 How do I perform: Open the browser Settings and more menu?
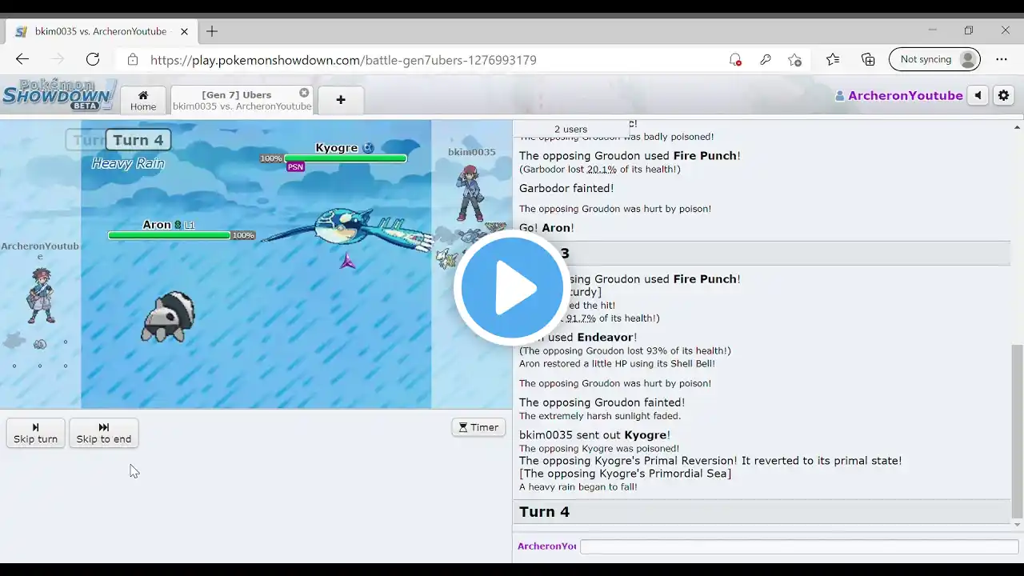coord(1002,59)
